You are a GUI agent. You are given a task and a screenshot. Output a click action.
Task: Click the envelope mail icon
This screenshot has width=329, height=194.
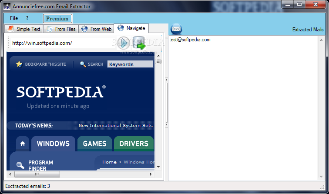[x=176, y=29]
